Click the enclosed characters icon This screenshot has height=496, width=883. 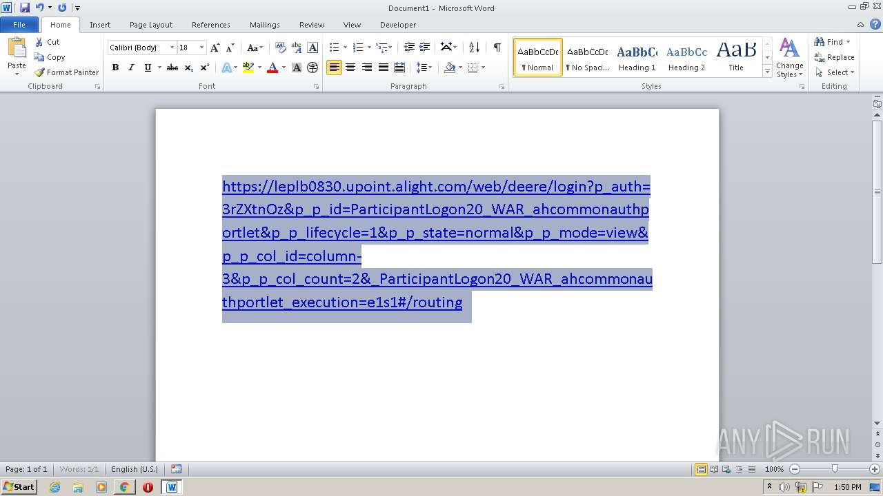[312, 68]
